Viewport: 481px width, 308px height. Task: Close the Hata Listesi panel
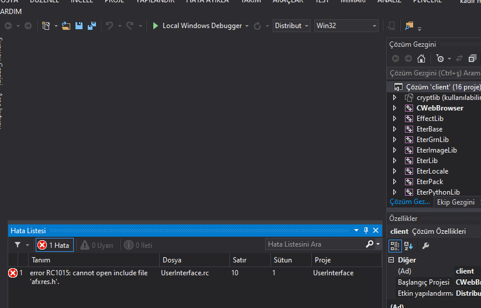point(376,230)
